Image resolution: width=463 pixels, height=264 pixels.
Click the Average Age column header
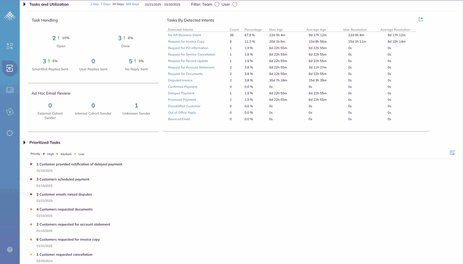pos(316,30)
